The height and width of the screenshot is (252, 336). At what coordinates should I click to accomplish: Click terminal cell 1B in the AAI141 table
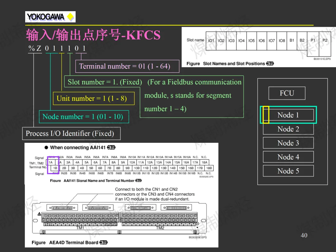pos(55,168)
